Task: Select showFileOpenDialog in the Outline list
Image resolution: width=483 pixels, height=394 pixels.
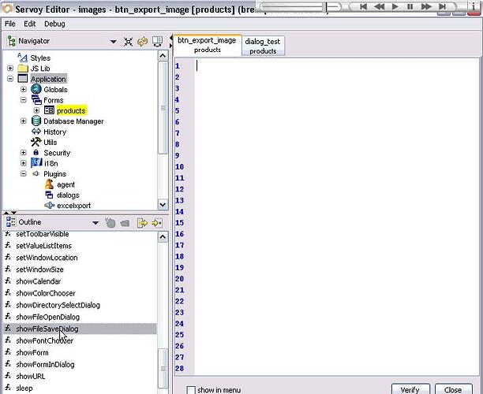Action: [80, 317]
